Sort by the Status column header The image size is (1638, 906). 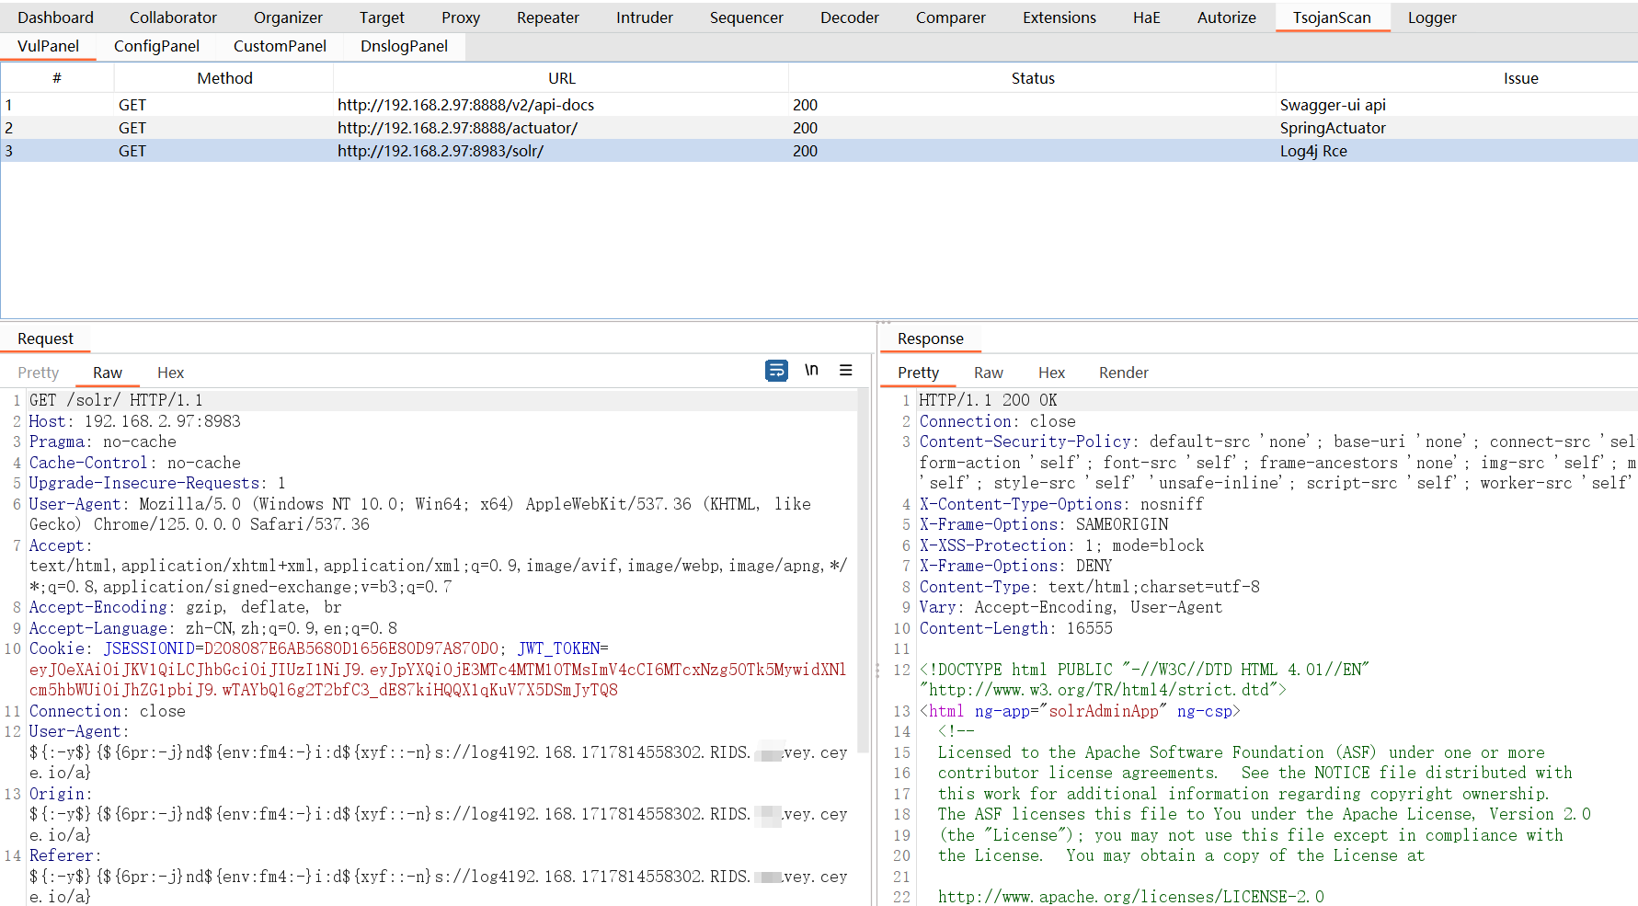(x=1033, y=78)
